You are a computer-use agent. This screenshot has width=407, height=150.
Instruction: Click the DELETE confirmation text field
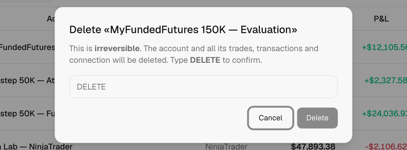(203, 87)
